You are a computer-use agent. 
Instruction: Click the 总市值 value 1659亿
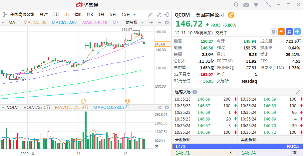click(x=207, y=68)
